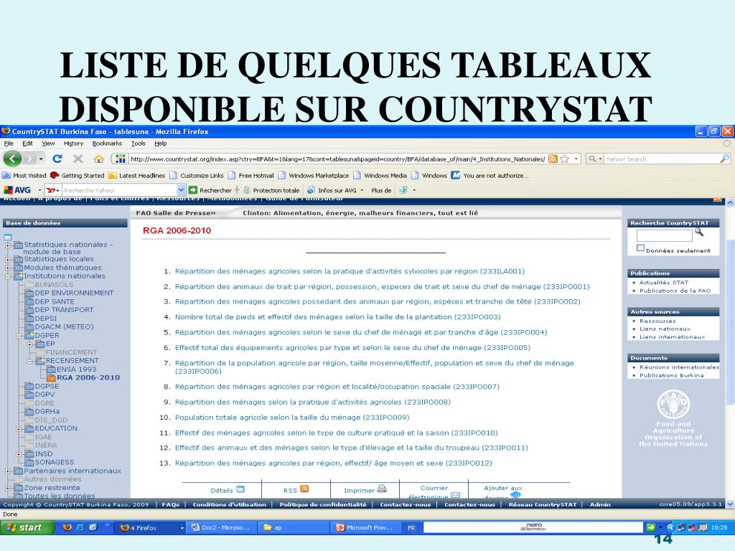Click the Getting Started bookmark
The height and width of the screenshot is (551, 735).
click(x=78, y=175)
